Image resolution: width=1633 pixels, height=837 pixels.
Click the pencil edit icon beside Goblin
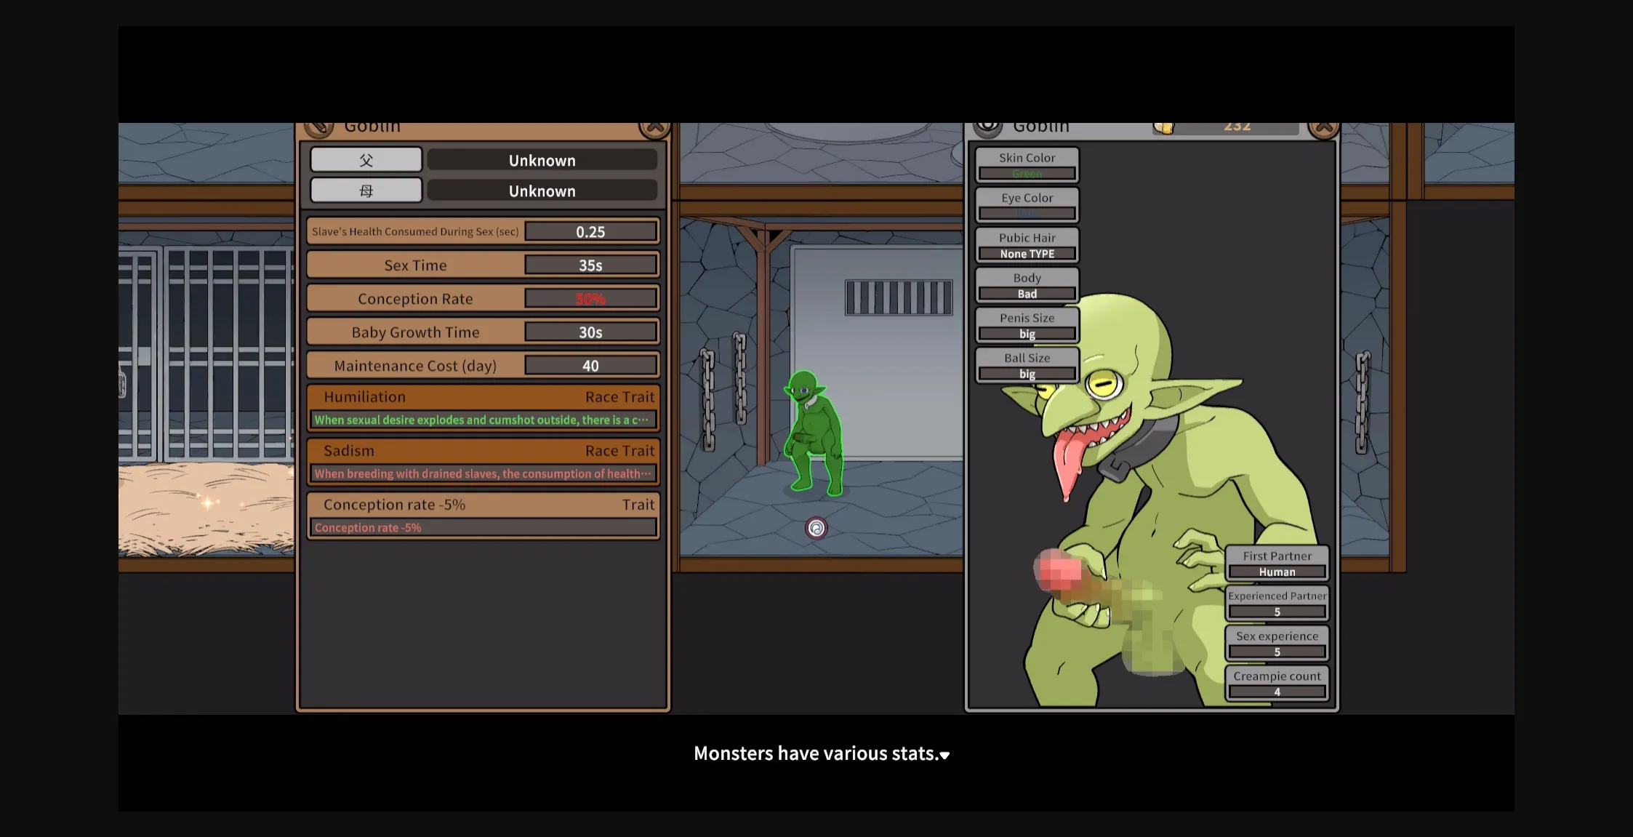point(319,129)
